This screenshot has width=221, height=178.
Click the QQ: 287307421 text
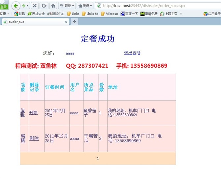[87, 66]
